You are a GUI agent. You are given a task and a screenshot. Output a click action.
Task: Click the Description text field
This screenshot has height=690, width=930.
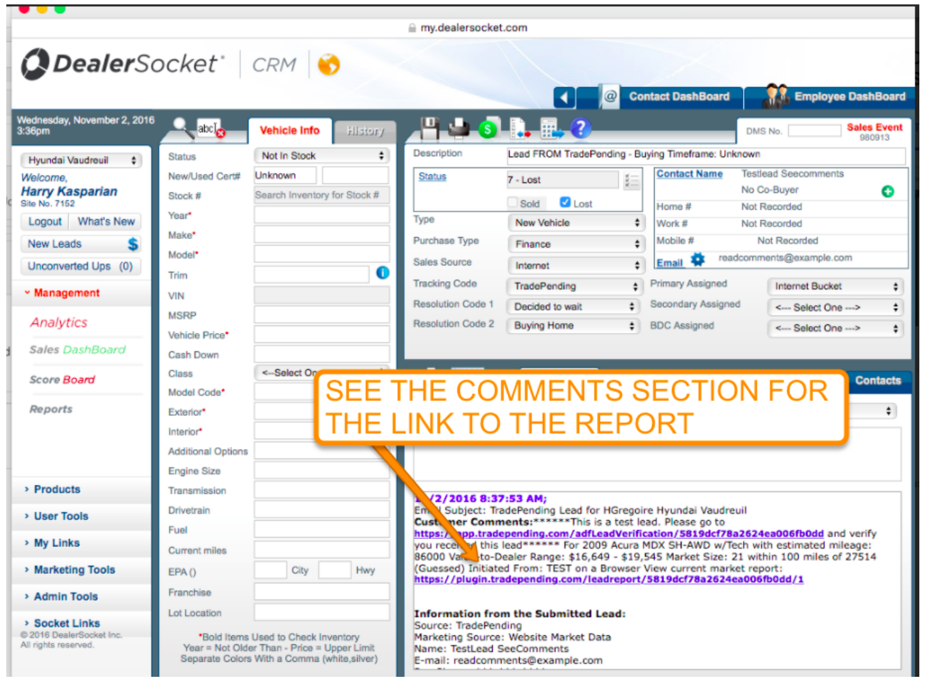pos(706,154)
